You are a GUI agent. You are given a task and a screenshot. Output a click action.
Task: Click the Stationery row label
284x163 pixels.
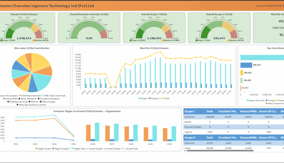[190, 117]
